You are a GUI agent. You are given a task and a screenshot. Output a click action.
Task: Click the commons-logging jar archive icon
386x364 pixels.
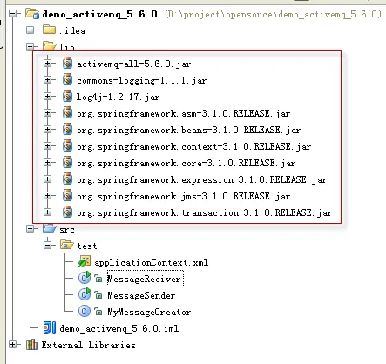point(67,79)
